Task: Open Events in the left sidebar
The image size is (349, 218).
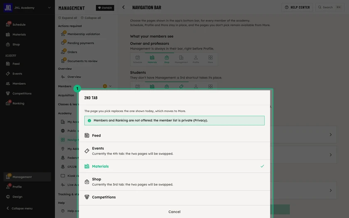Action: (x=27, y=73)
